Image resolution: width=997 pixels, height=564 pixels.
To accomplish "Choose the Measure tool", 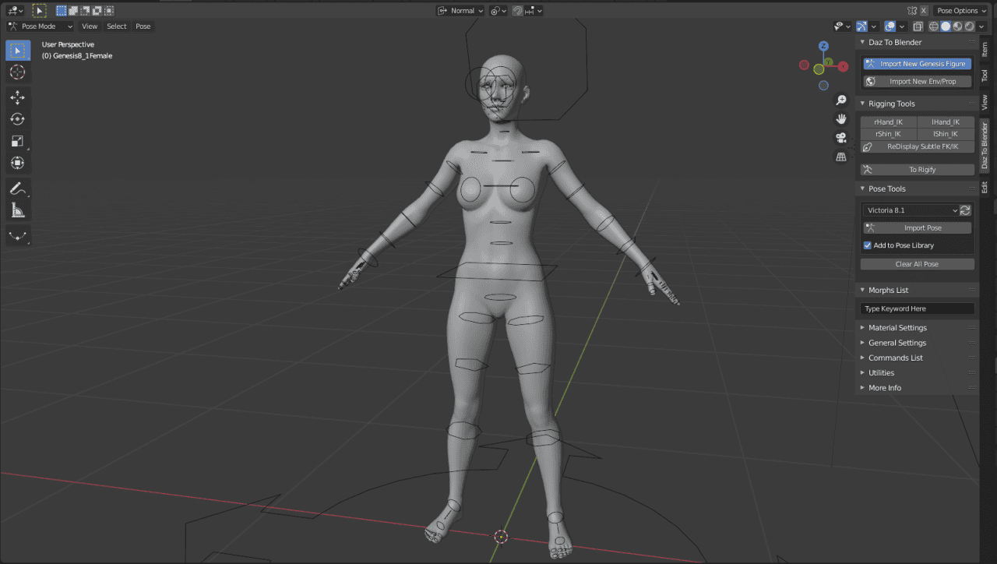I will [18, 210].
